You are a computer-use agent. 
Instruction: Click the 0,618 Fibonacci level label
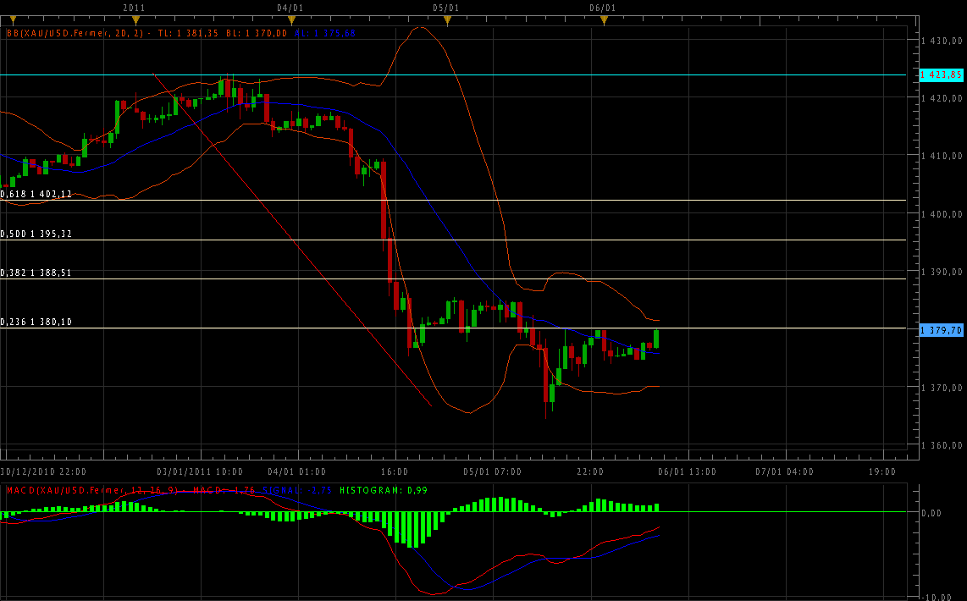pyautogui.click(x=36, y=194)
